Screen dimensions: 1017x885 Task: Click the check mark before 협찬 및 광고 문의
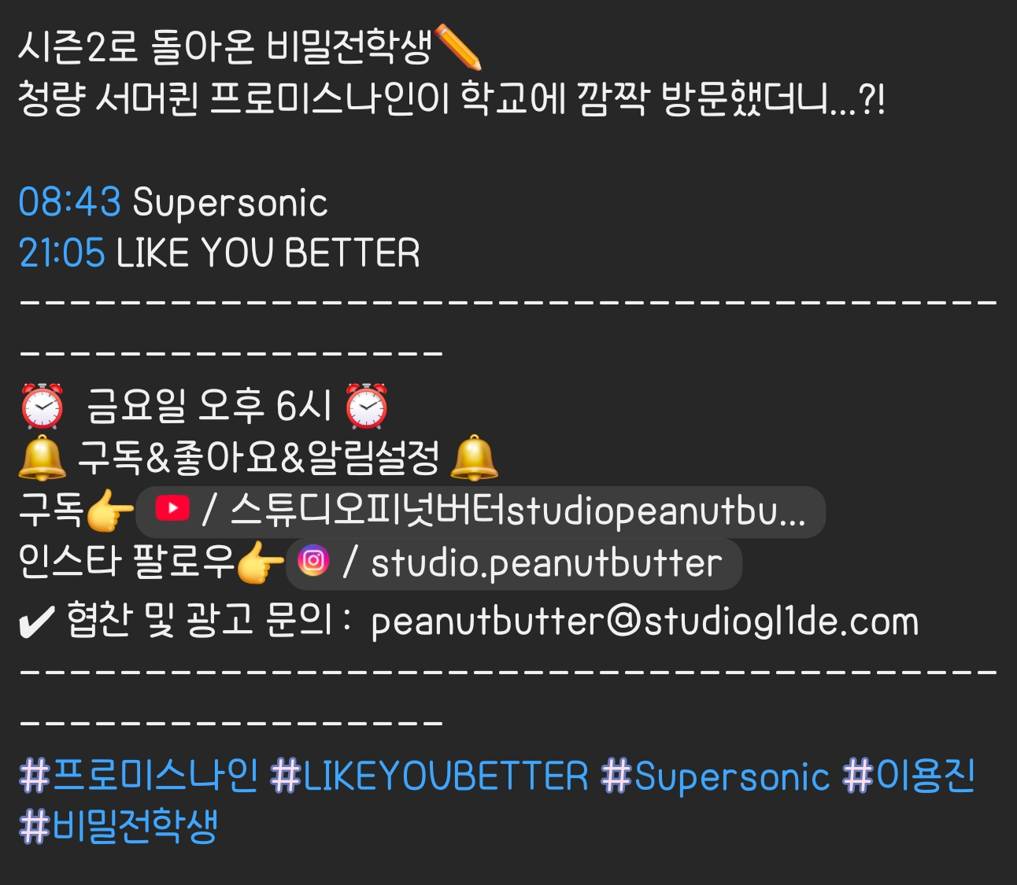pyautogui.click(x=36, y=623)
